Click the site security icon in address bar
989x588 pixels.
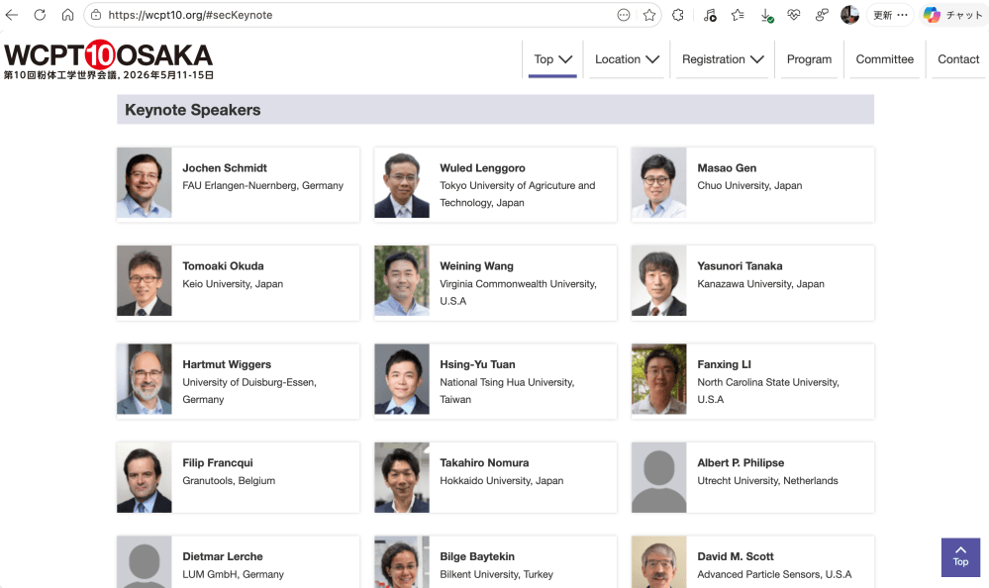click(x=95, y=15)
